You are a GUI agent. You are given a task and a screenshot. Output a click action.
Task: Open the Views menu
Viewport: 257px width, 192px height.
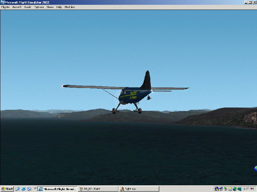pyautogui.click(x=50, y=7)
